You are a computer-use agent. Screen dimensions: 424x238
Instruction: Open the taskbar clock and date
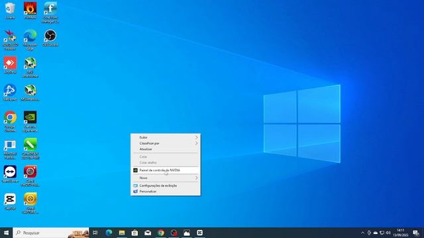pos(401,233)
